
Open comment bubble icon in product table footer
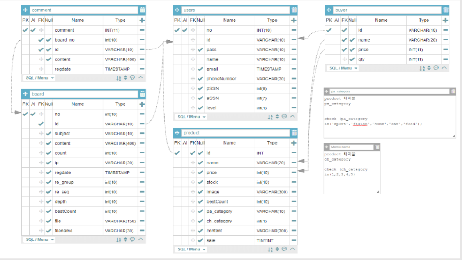[284, 249]
